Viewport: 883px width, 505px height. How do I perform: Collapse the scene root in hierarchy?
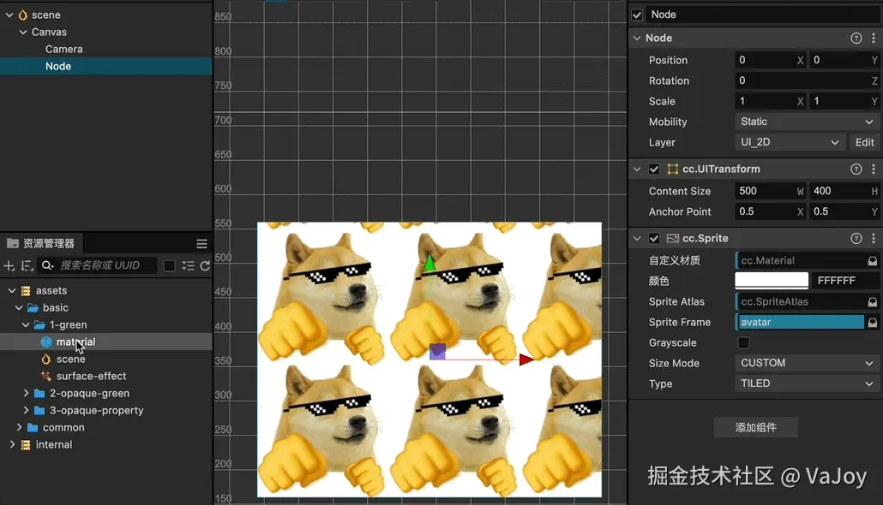point(9,15)
